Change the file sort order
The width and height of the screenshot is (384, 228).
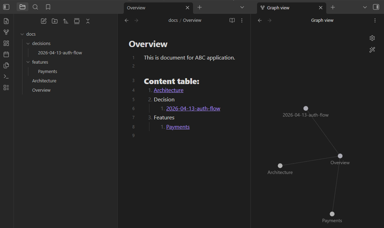(66, 21)
